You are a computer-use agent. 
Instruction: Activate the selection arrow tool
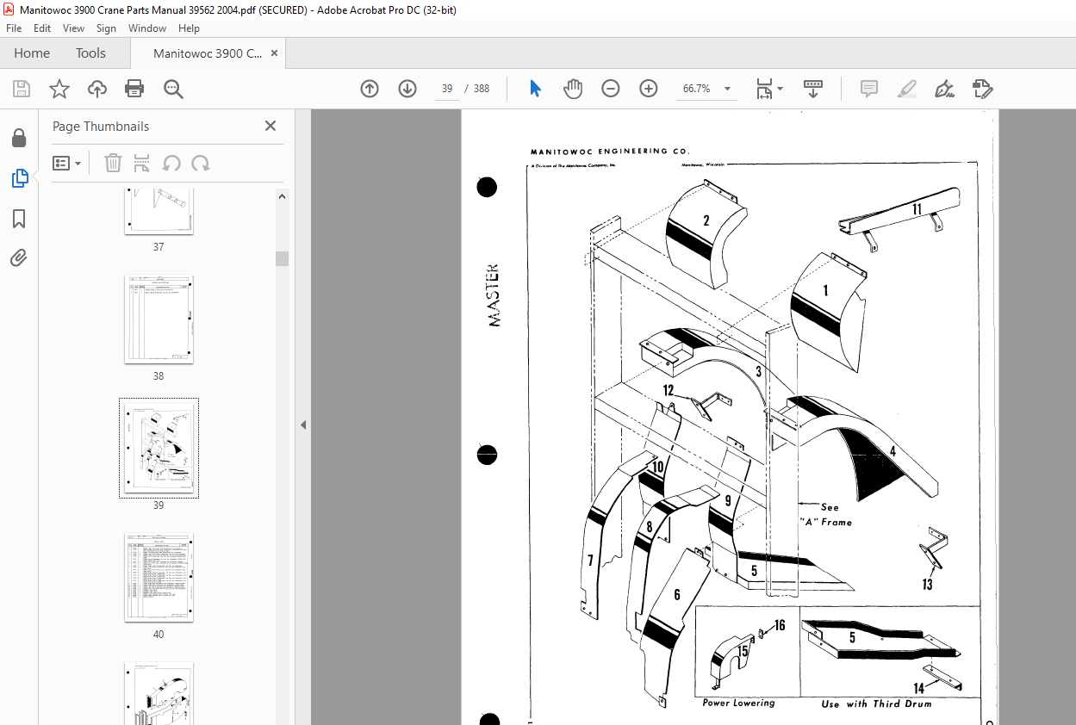(535, 89)
